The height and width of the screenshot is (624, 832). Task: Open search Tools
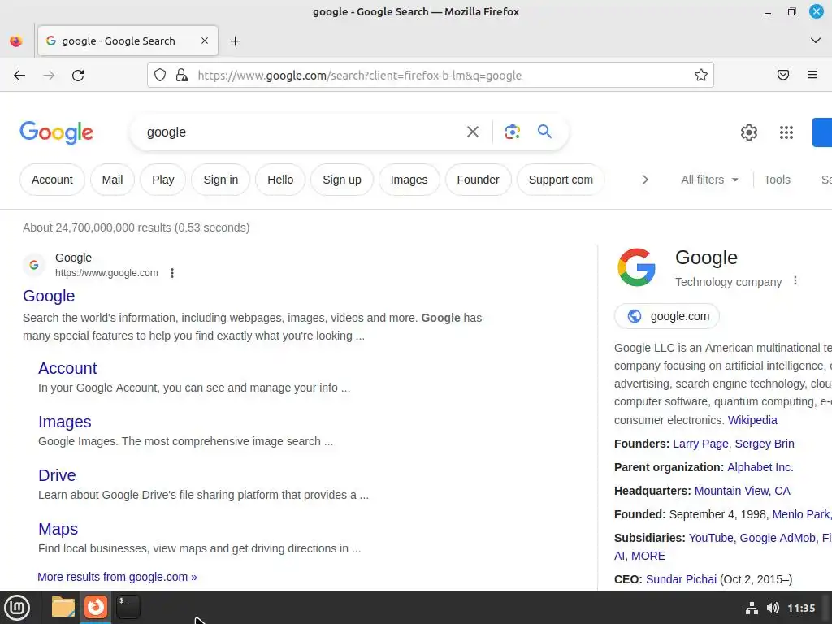pyautogui.click(x=777, y=180)
